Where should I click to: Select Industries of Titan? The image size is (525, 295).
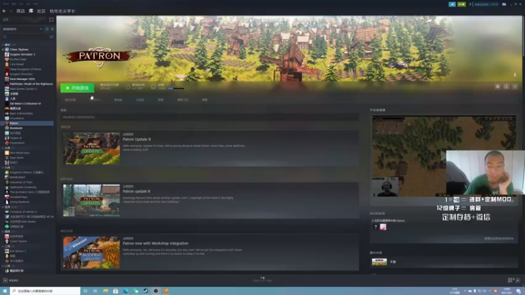click(21, 182)
